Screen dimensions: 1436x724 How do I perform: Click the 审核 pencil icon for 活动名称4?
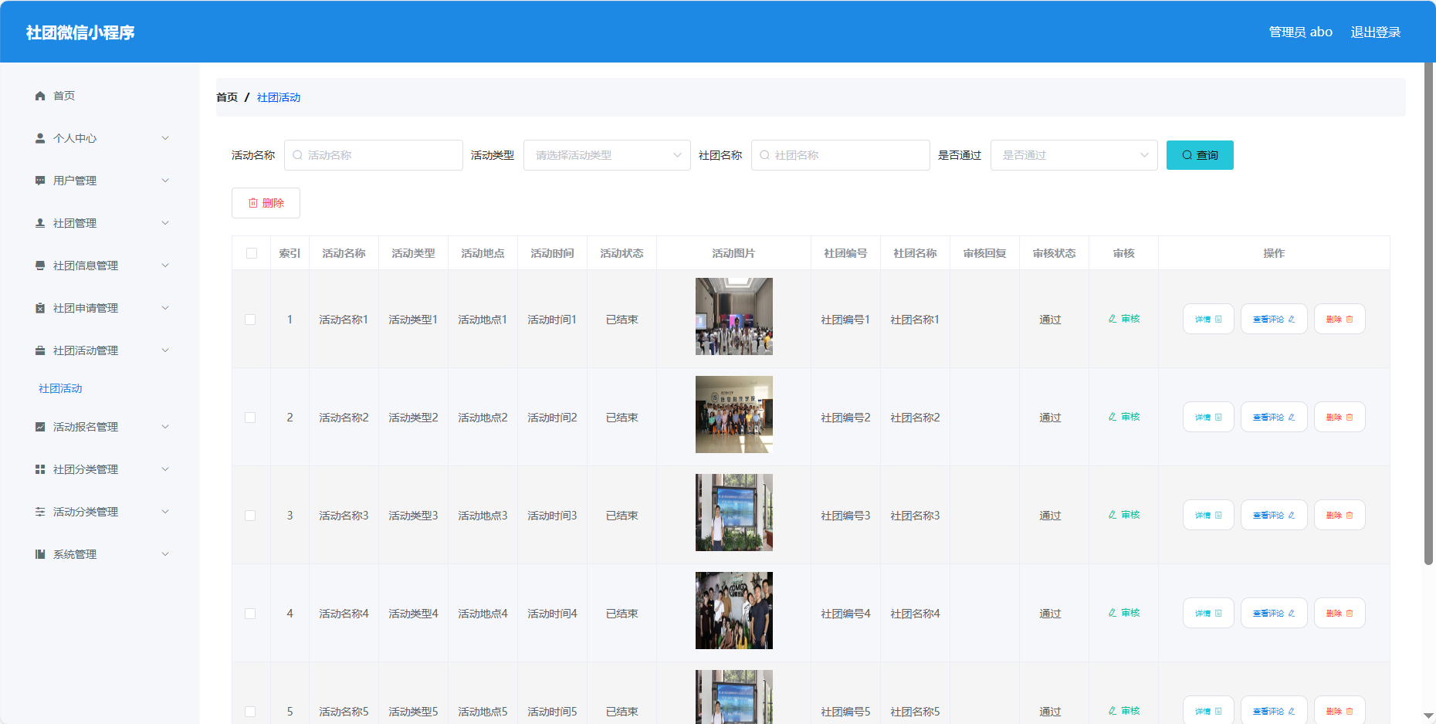coord(1113,613)
